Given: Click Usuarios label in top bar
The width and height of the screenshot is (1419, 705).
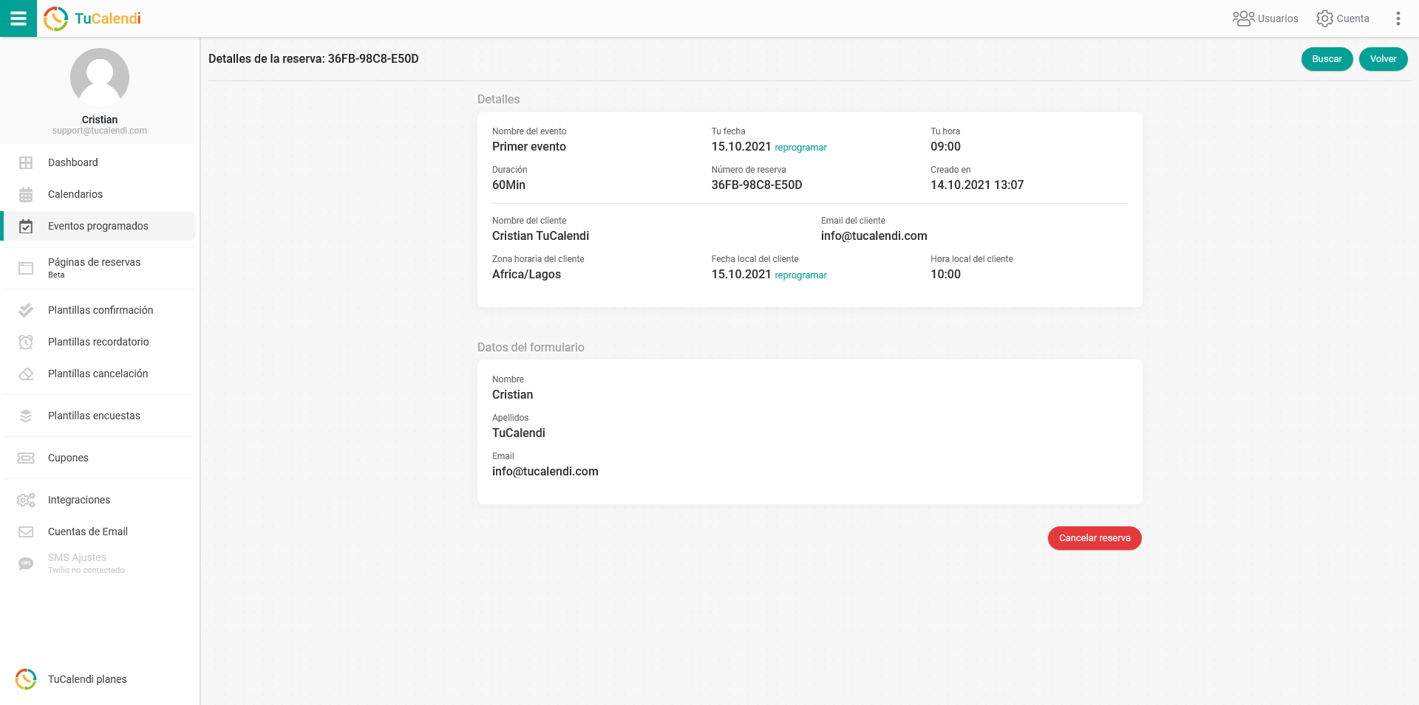Looking at the screenshot, I should click(x=1278, y=18).
